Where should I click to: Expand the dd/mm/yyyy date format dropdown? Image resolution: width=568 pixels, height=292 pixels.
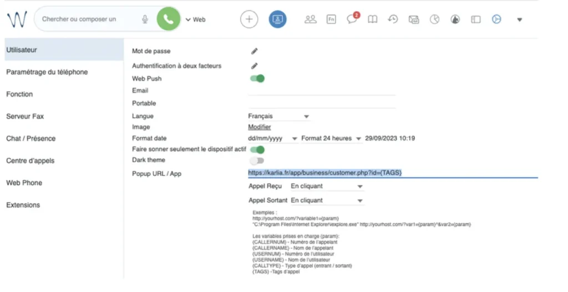[x=272, y=138]
